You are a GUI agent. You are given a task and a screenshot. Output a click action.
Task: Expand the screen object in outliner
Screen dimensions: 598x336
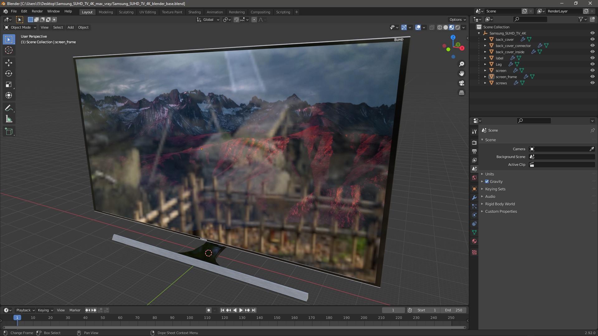(485, 70)
